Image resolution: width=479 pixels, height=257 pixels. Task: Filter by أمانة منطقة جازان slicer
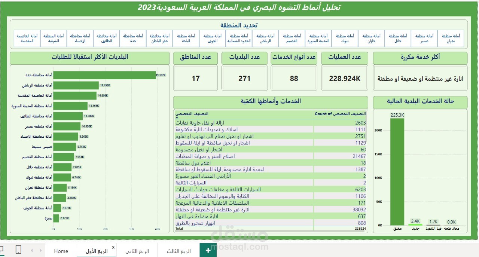[371, 39]
